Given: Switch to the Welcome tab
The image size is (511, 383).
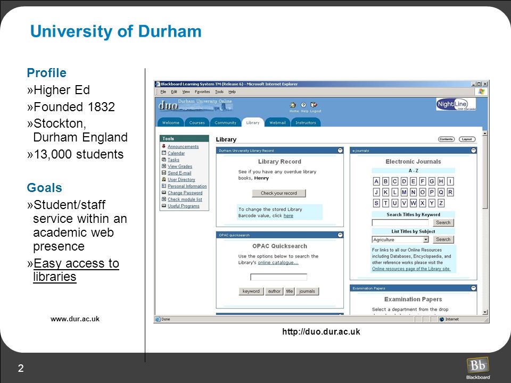Looking at the screenshot, I should coord(171,122).
